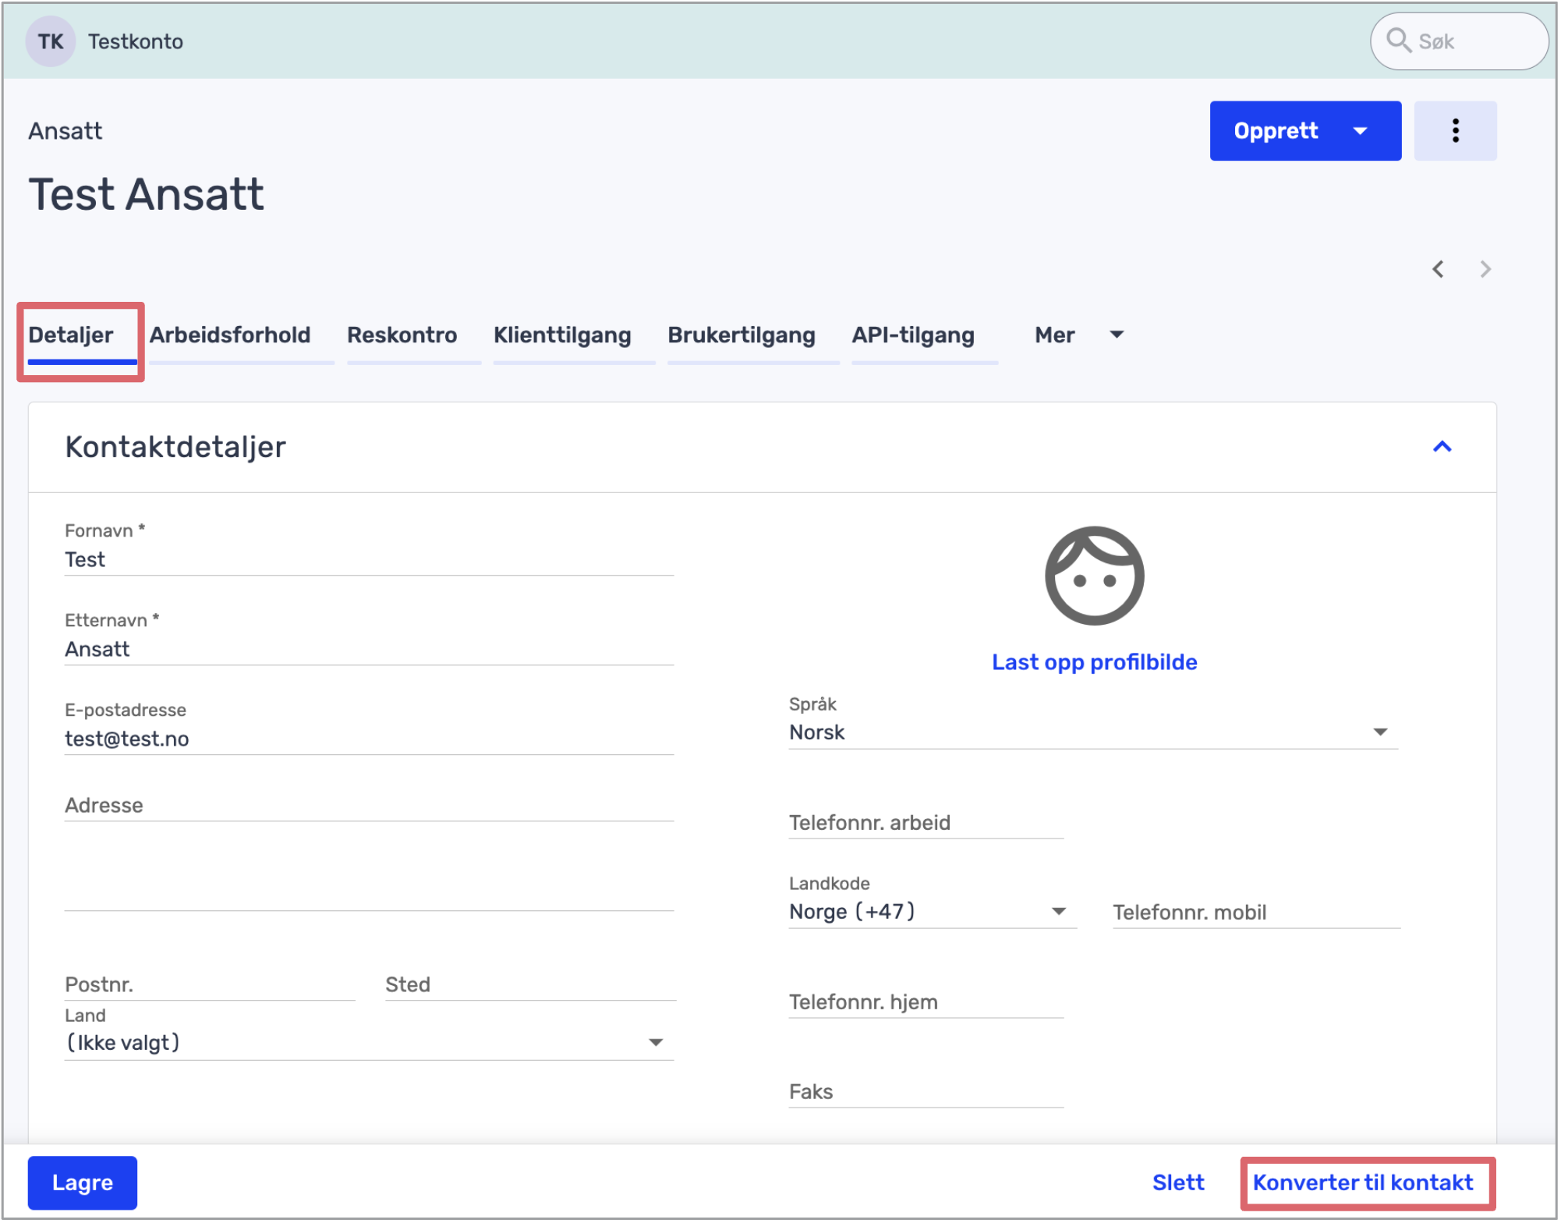Screen dimensions: 1561x1223
Task: Click the E-postadresse field test@test.no
Action: pos(369,739)
